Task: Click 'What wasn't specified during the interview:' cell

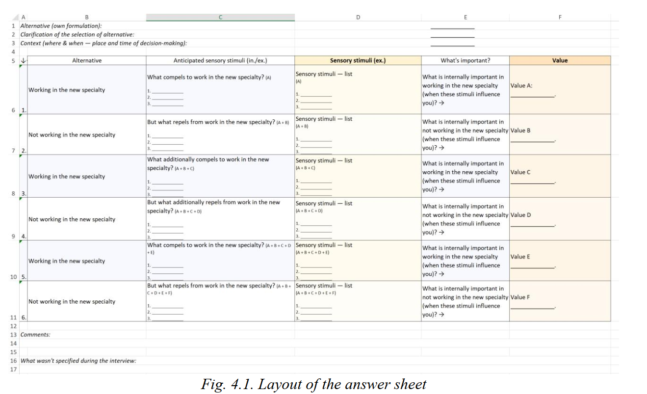Action: [78, 361]
